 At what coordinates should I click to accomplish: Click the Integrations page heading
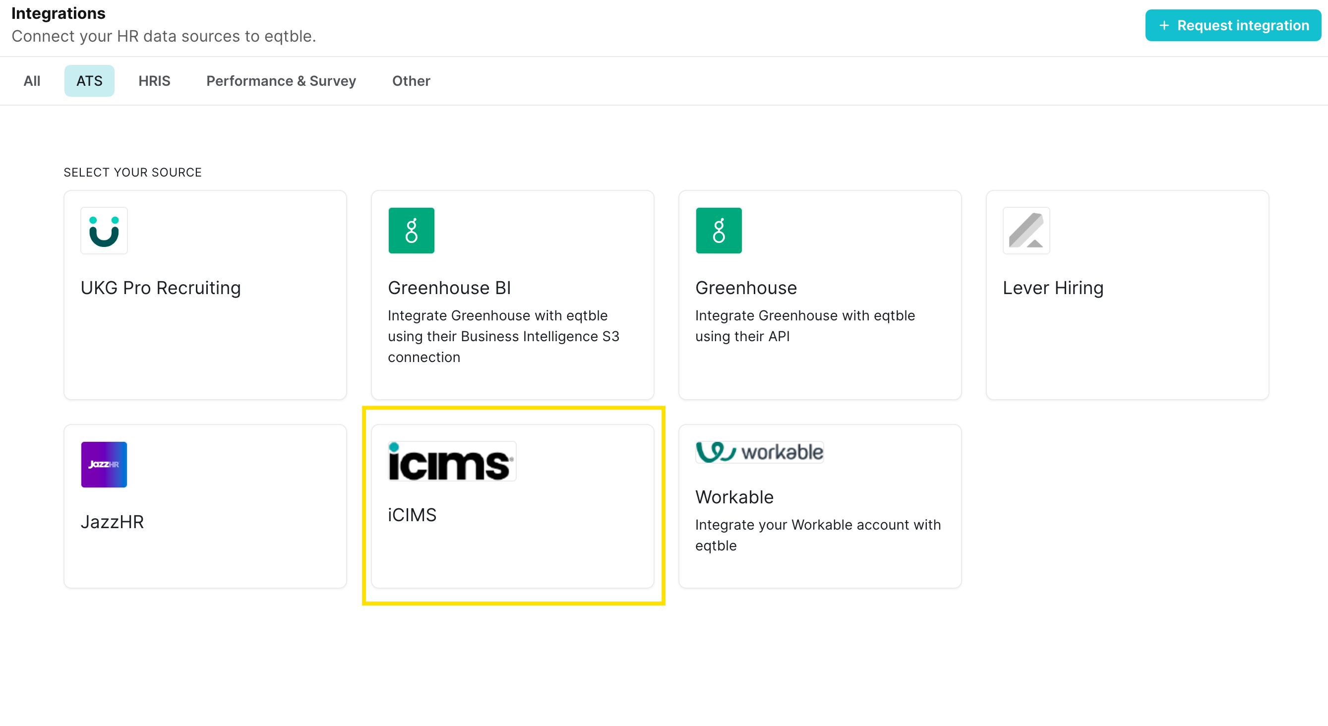pyautogui.click(x=58, y=13)
